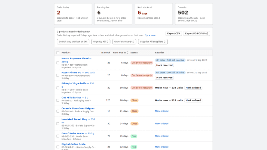This screenshot has width=267, height=150.
Task: Click the On order summary card
Action: 194,14
